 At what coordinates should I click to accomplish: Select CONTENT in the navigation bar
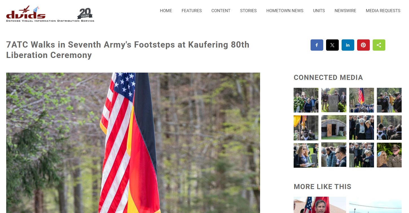(x=221, y=11)
